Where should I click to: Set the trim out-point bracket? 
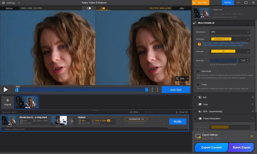[157, 90]
